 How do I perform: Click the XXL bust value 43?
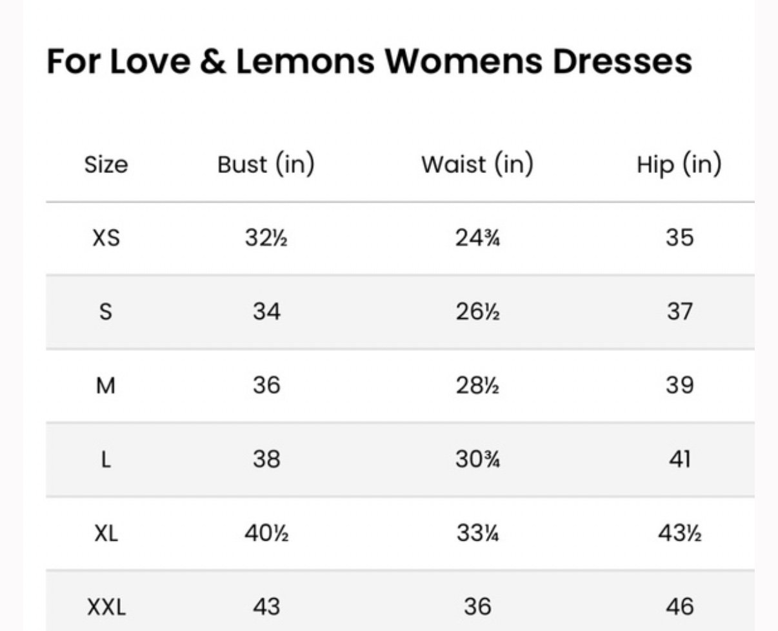(266, 607)
